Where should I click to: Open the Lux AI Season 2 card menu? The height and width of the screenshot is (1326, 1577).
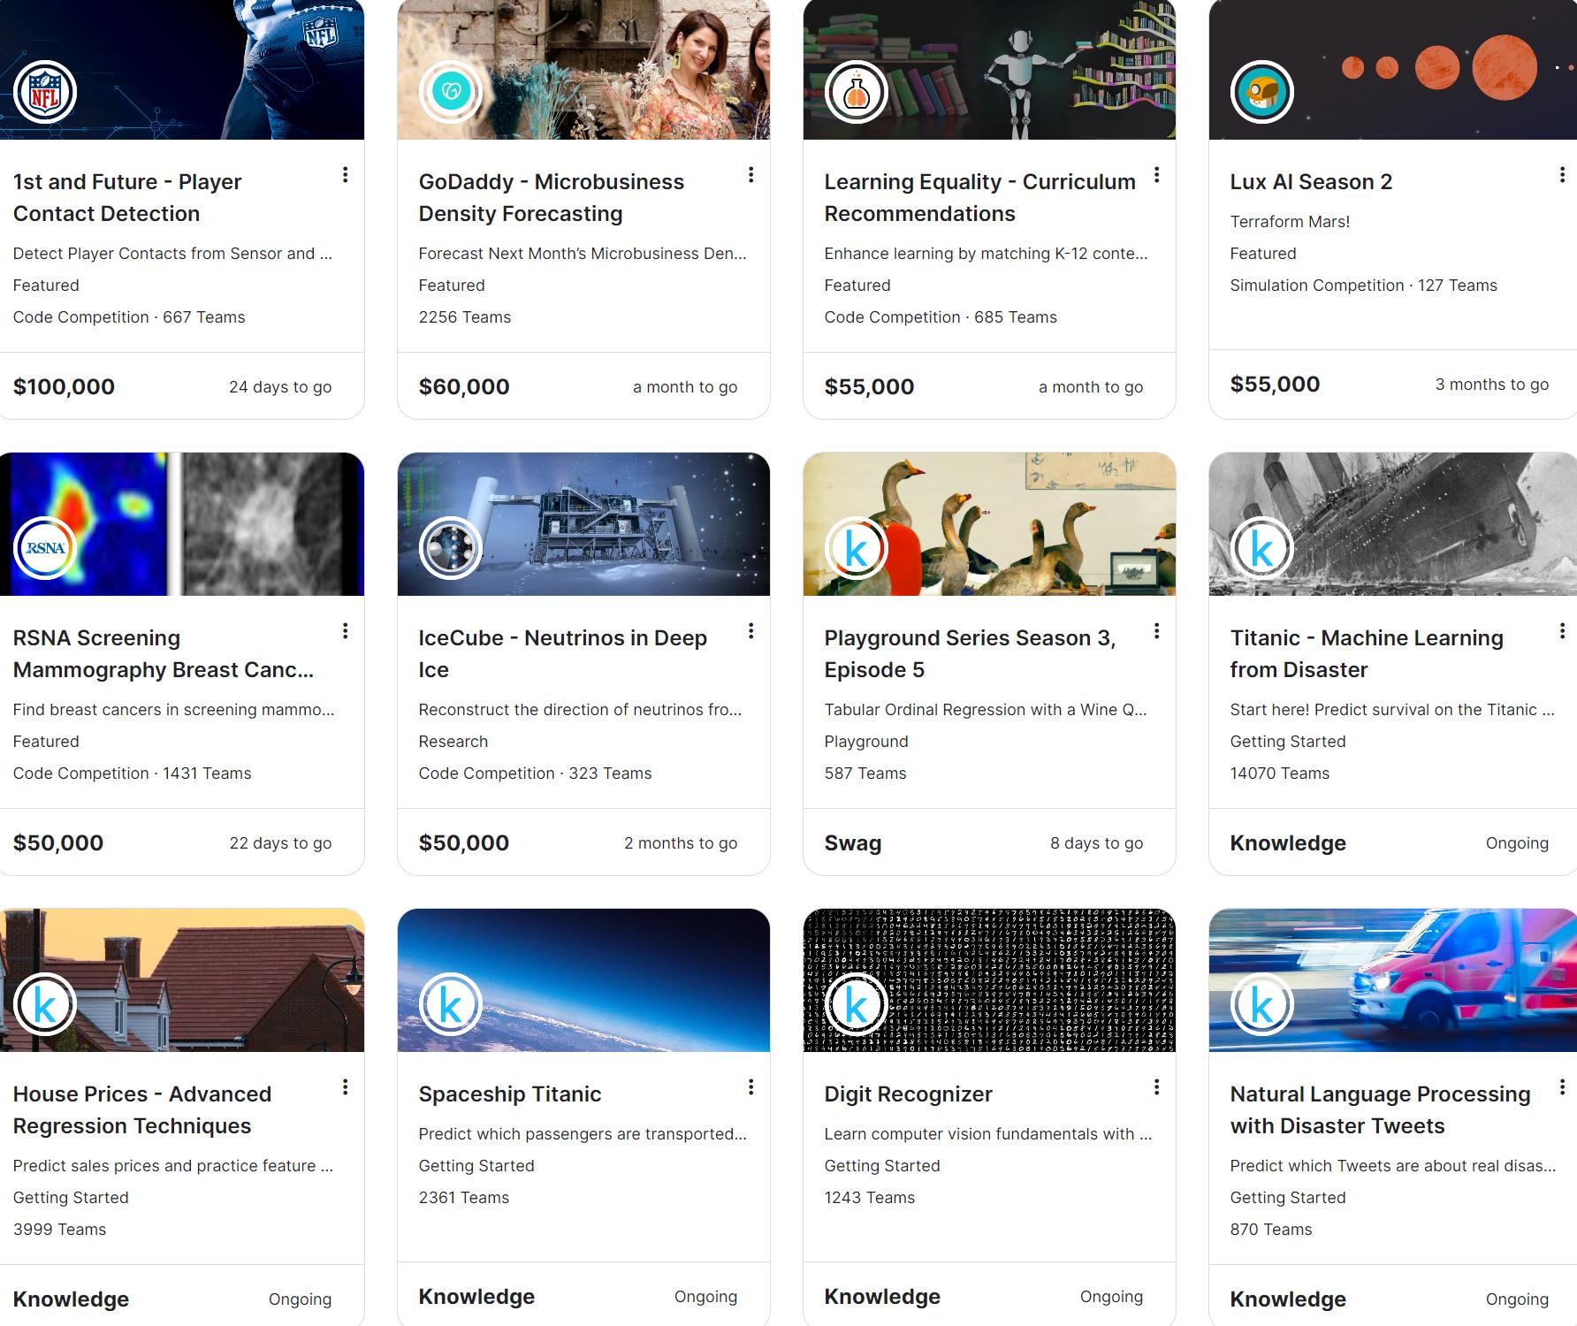tap(1561, 174)
